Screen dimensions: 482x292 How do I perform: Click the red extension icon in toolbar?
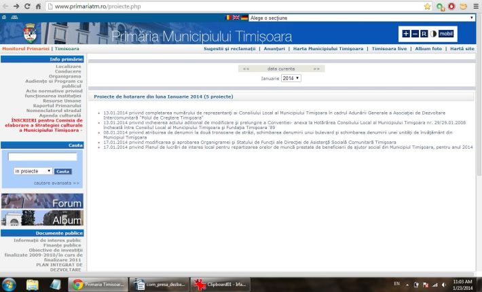click(x=451, y=7)
